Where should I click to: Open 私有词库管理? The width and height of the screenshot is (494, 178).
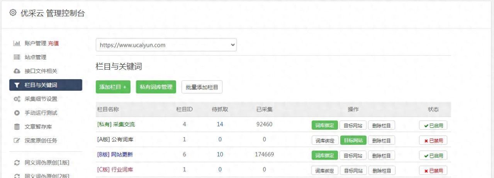[156, 87]
